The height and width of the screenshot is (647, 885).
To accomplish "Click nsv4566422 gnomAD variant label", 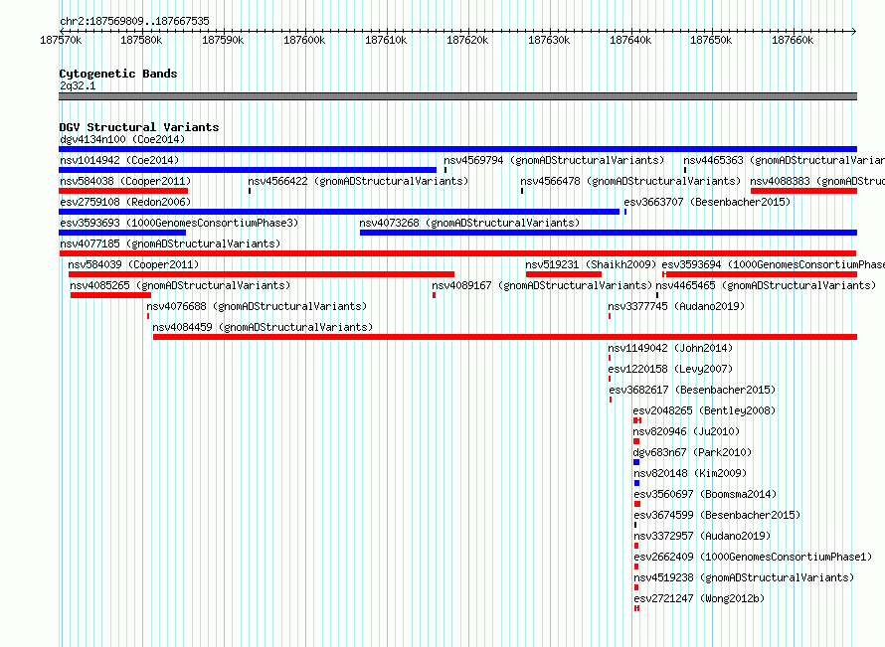I will point(358,181).
